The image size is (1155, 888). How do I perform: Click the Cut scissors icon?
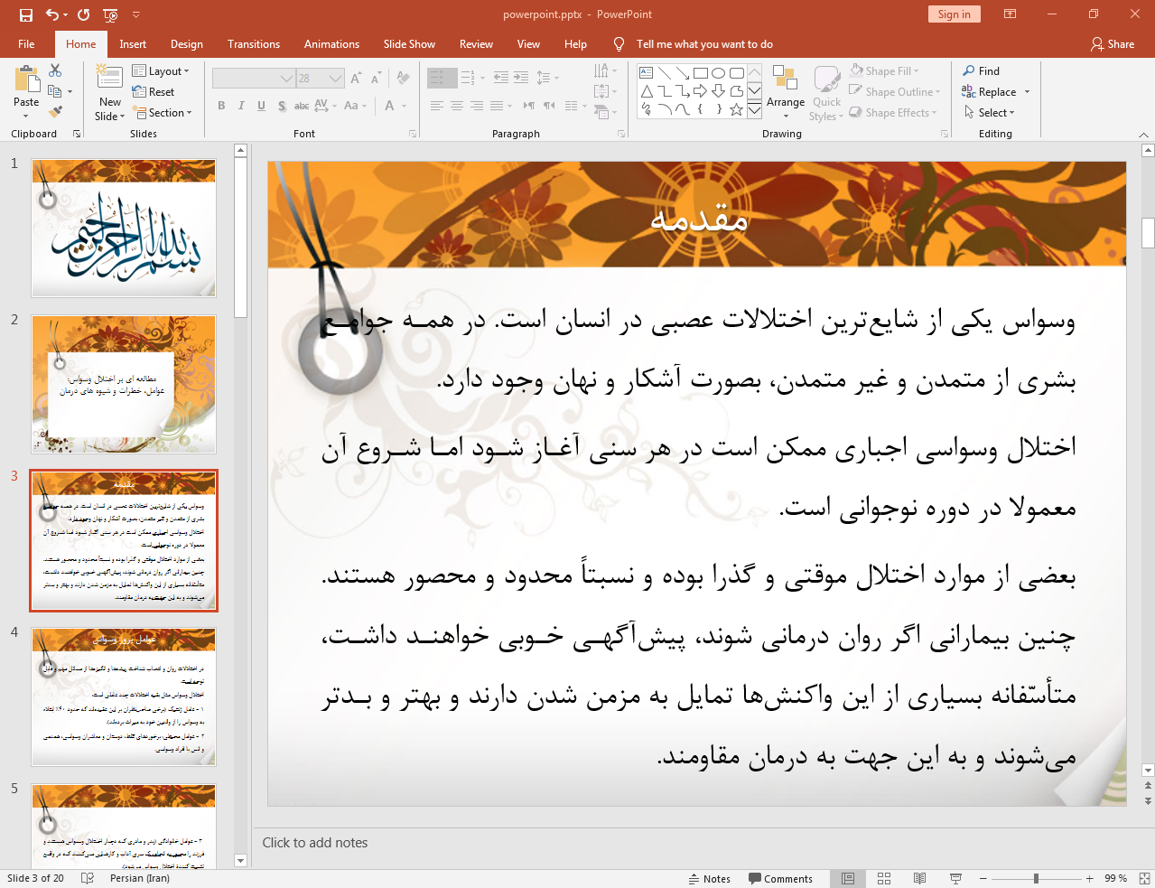click(55, 70)
